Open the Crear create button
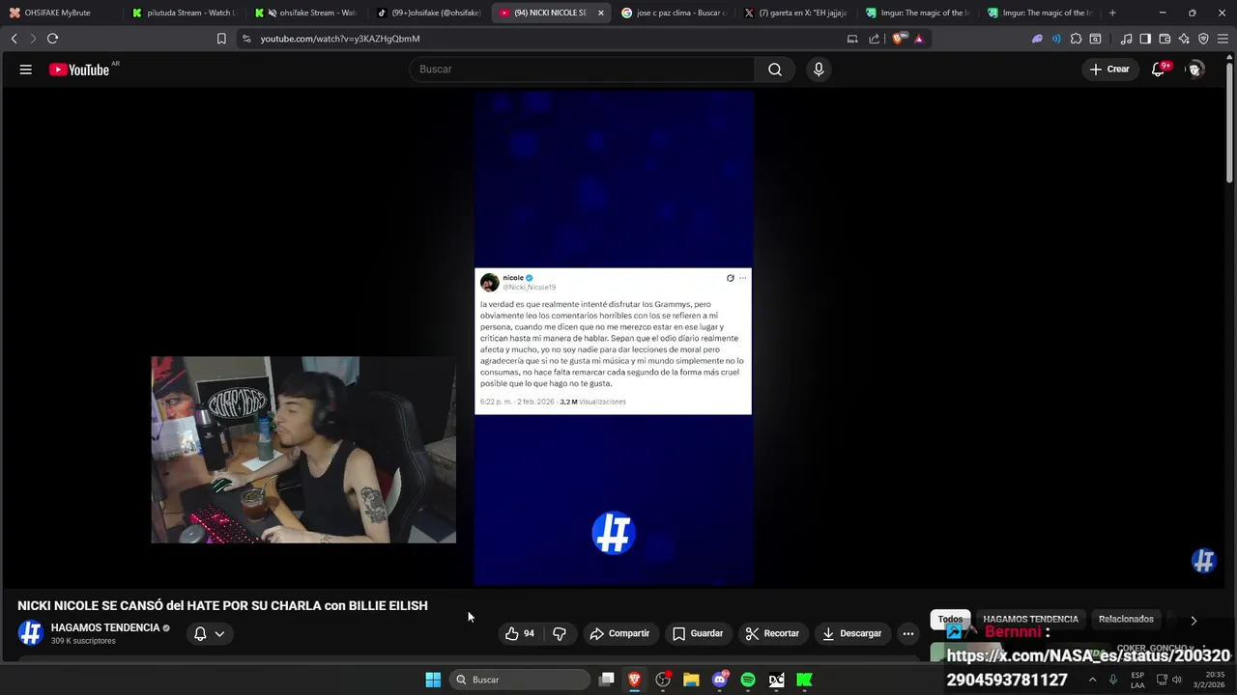The image size is (1237, 695). (x=1109, y=69)
